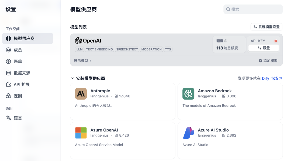
Task: Open the 模型供应商 sidebar item
Action: (x=28, y=38)
